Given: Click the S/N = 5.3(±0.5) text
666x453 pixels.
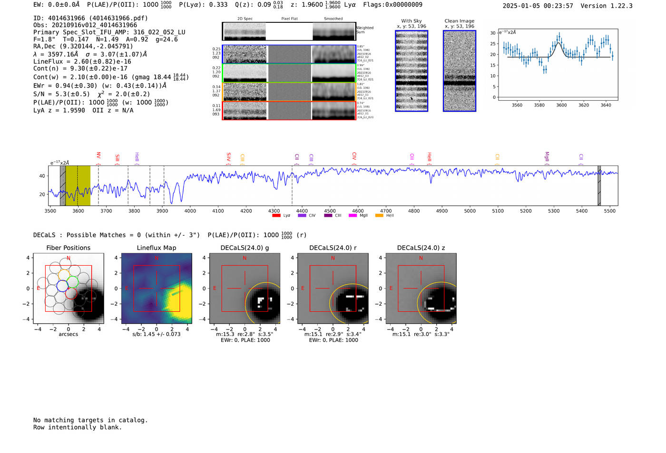Looking at the screenshot, I should 61,94.
